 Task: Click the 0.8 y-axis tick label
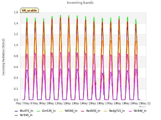(x=16, y=56)
